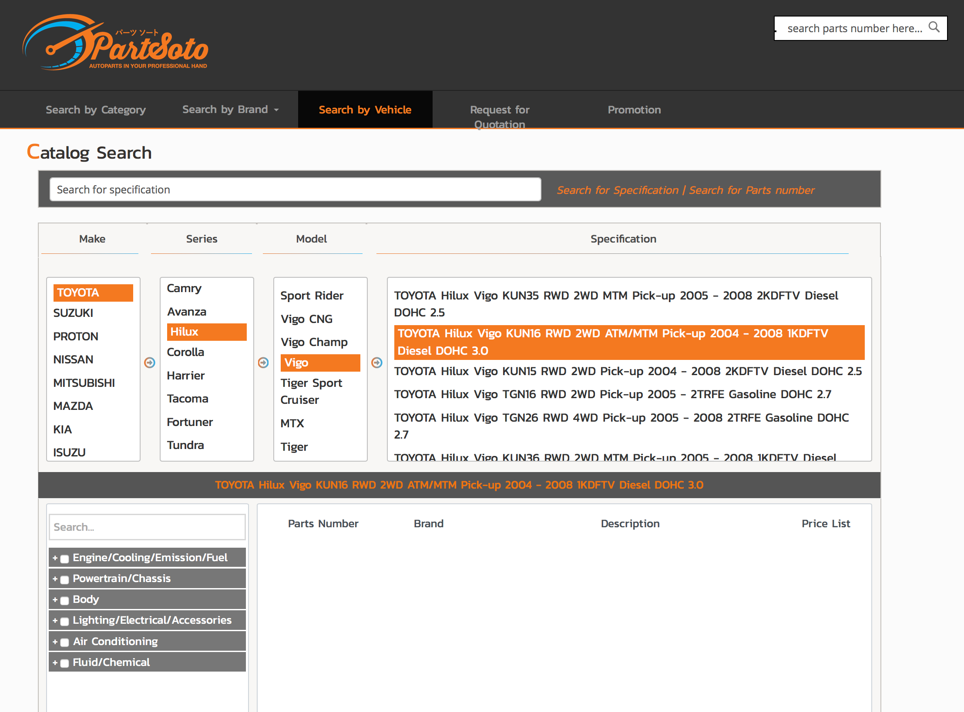Check the Air Conditioning checkbox
The image size is (964, 712).
[64, 643]
